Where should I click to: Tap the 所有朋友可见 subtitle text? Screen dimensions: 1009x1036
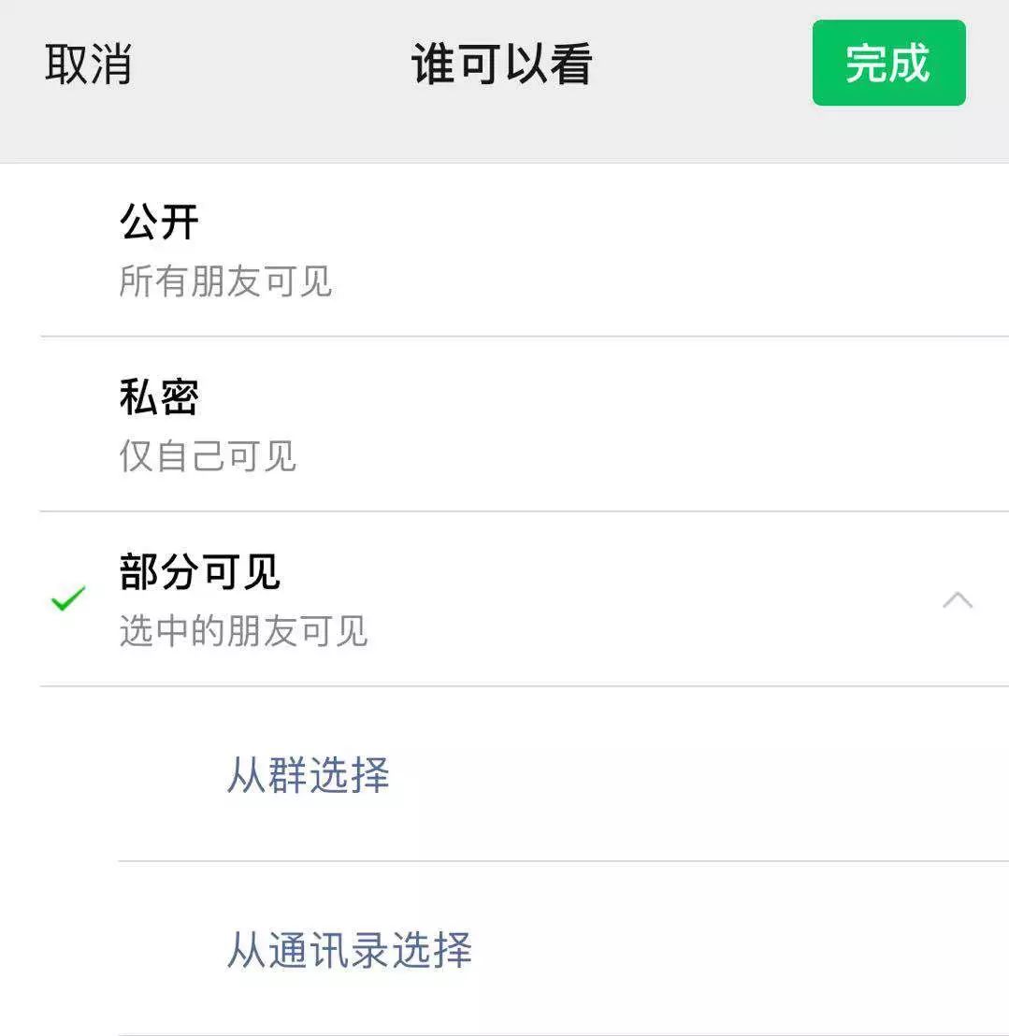pyautogui.click(x=225, y=281)
